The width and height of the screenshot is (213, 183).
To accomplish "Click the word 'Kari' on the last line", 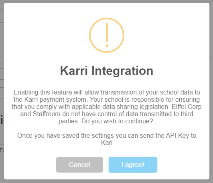I will (107, 143).
